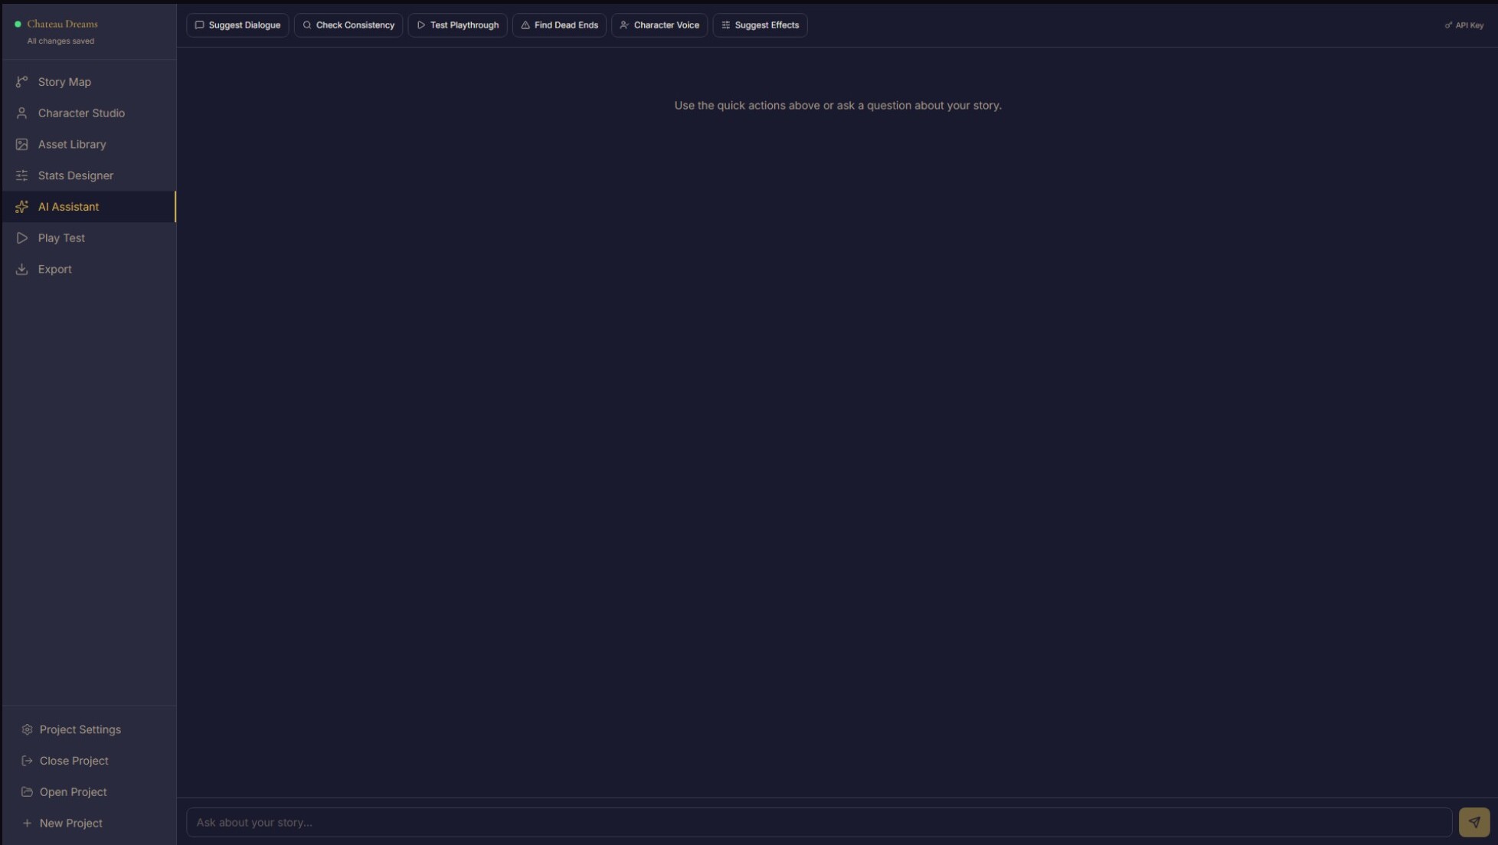The width and height of the screenshot is (1498, 845).
Task: Create a New Project
Action: click(70, 823)
